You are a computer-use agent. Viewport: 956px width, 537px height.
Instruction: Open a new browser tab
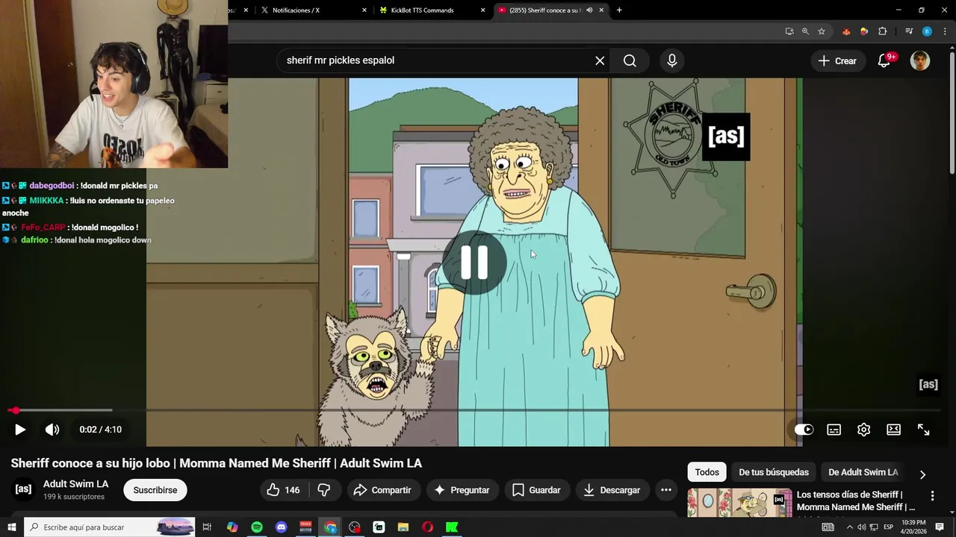(619, 10)
